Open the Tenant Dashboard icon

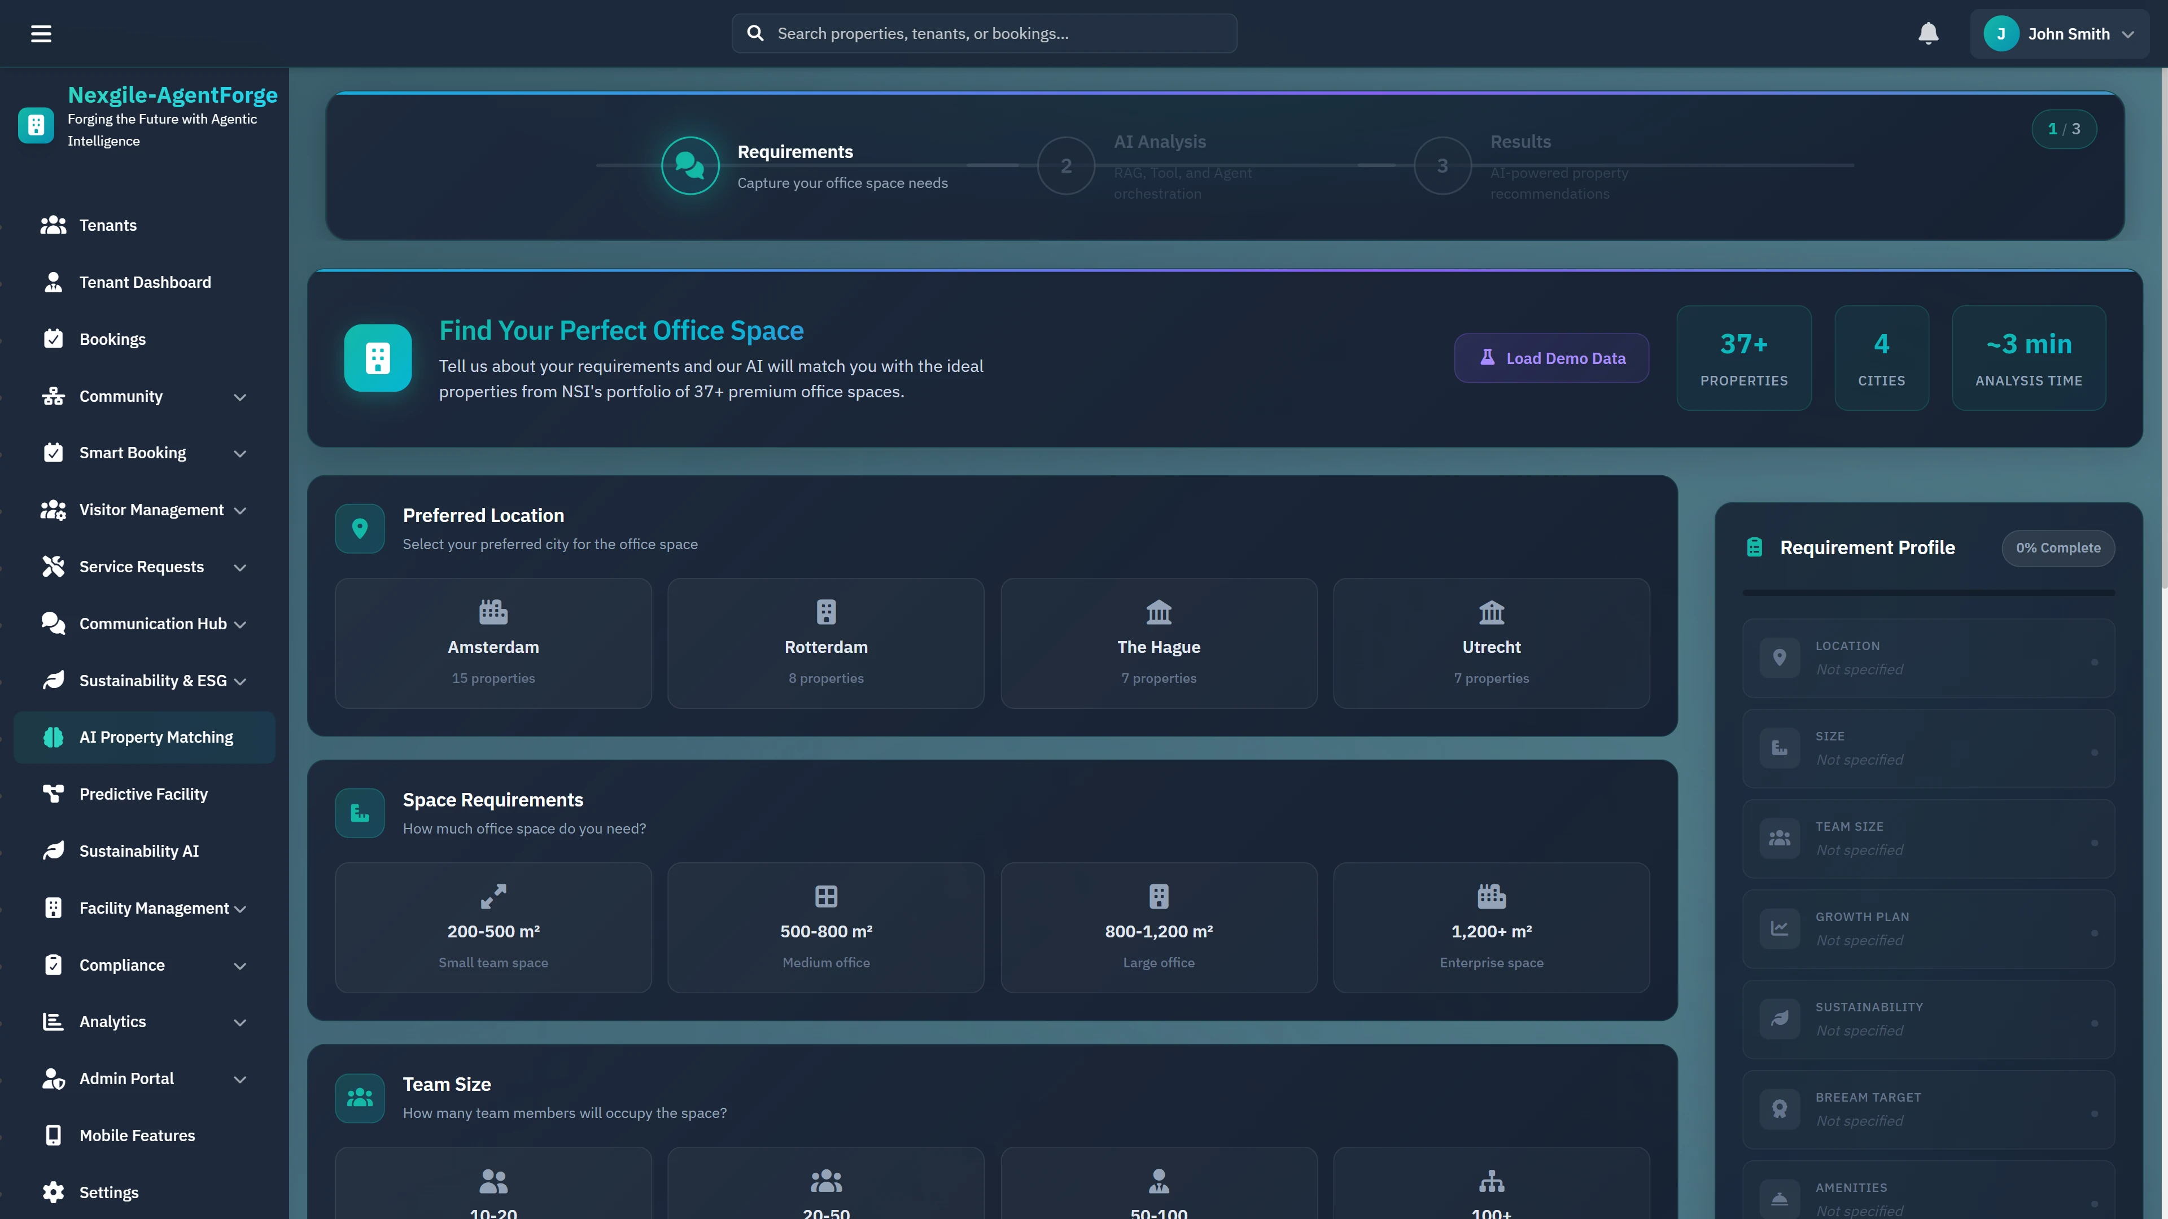coord(53,282)
